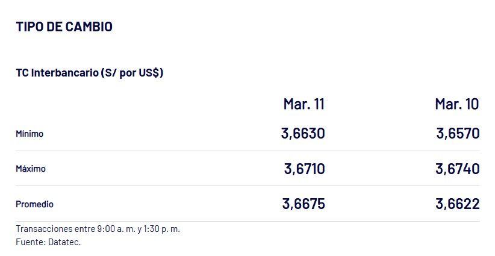Click the word Transacciones in the footnote
The height and width of the screenshot is (256, 495).
pyautogui.click(x=43, y=229)
